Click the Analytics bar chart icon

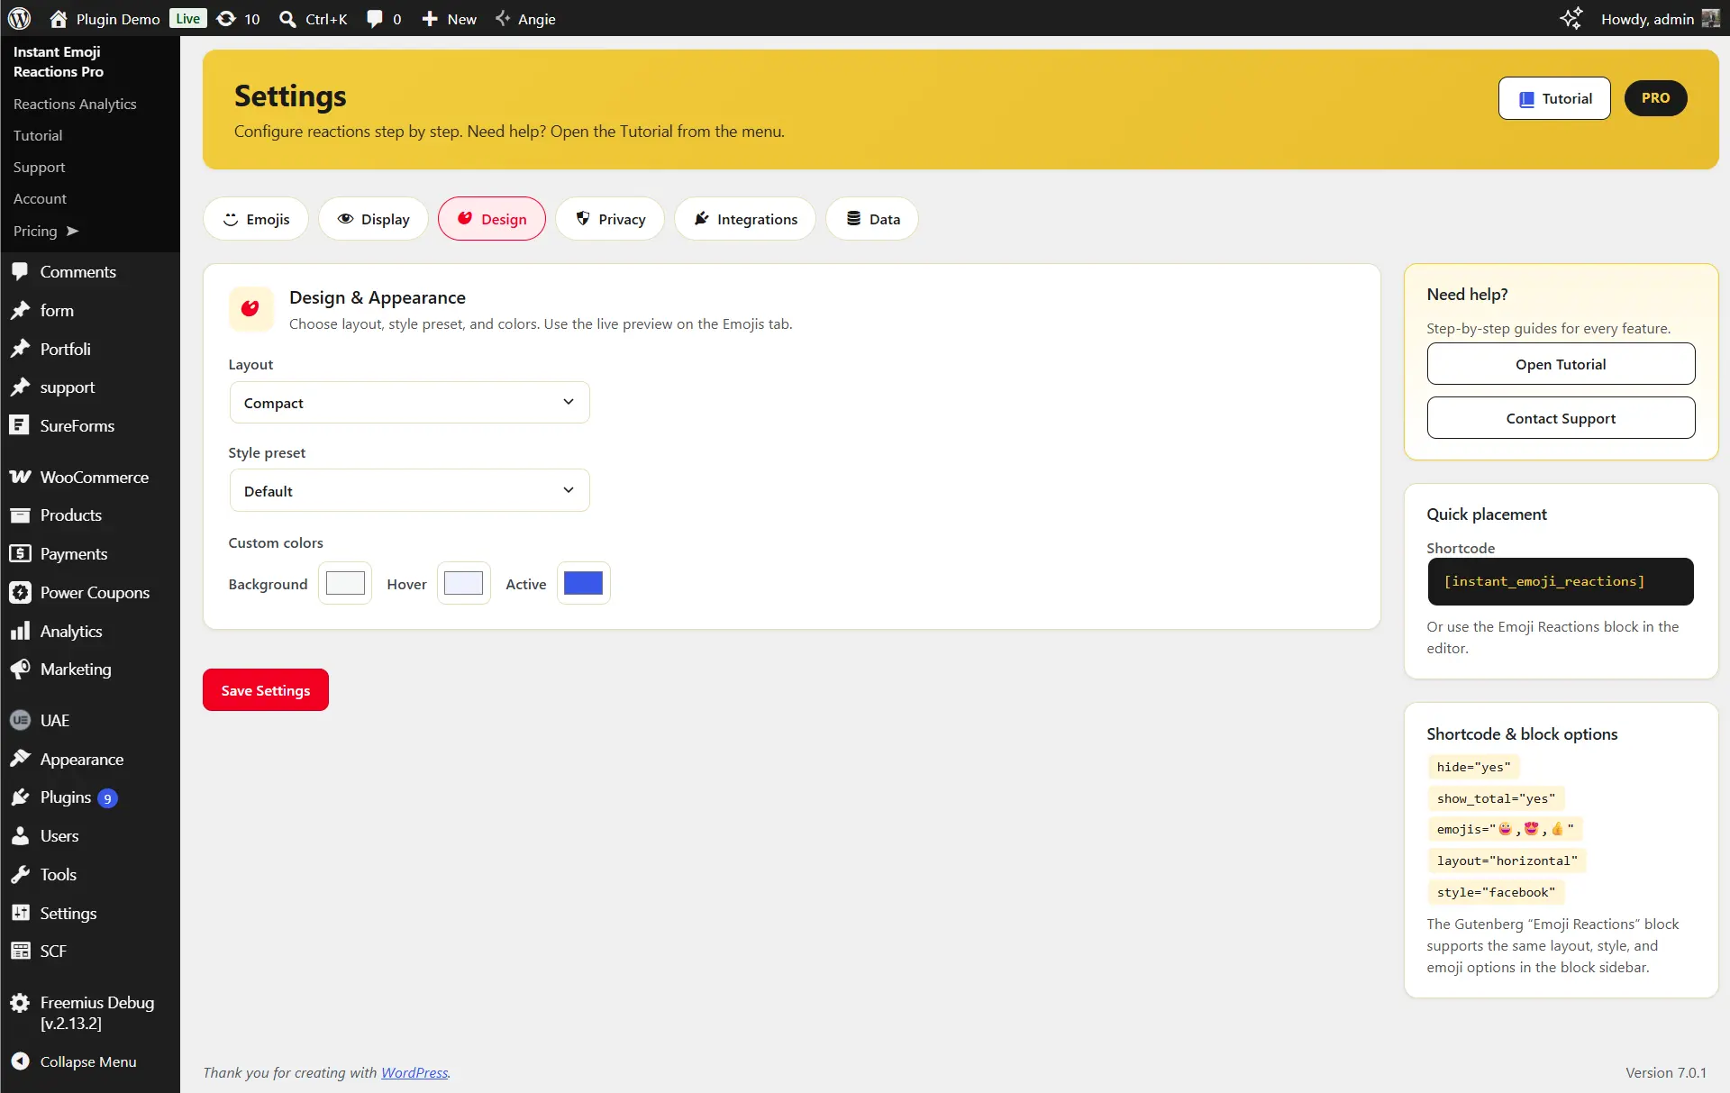[20, 631]
